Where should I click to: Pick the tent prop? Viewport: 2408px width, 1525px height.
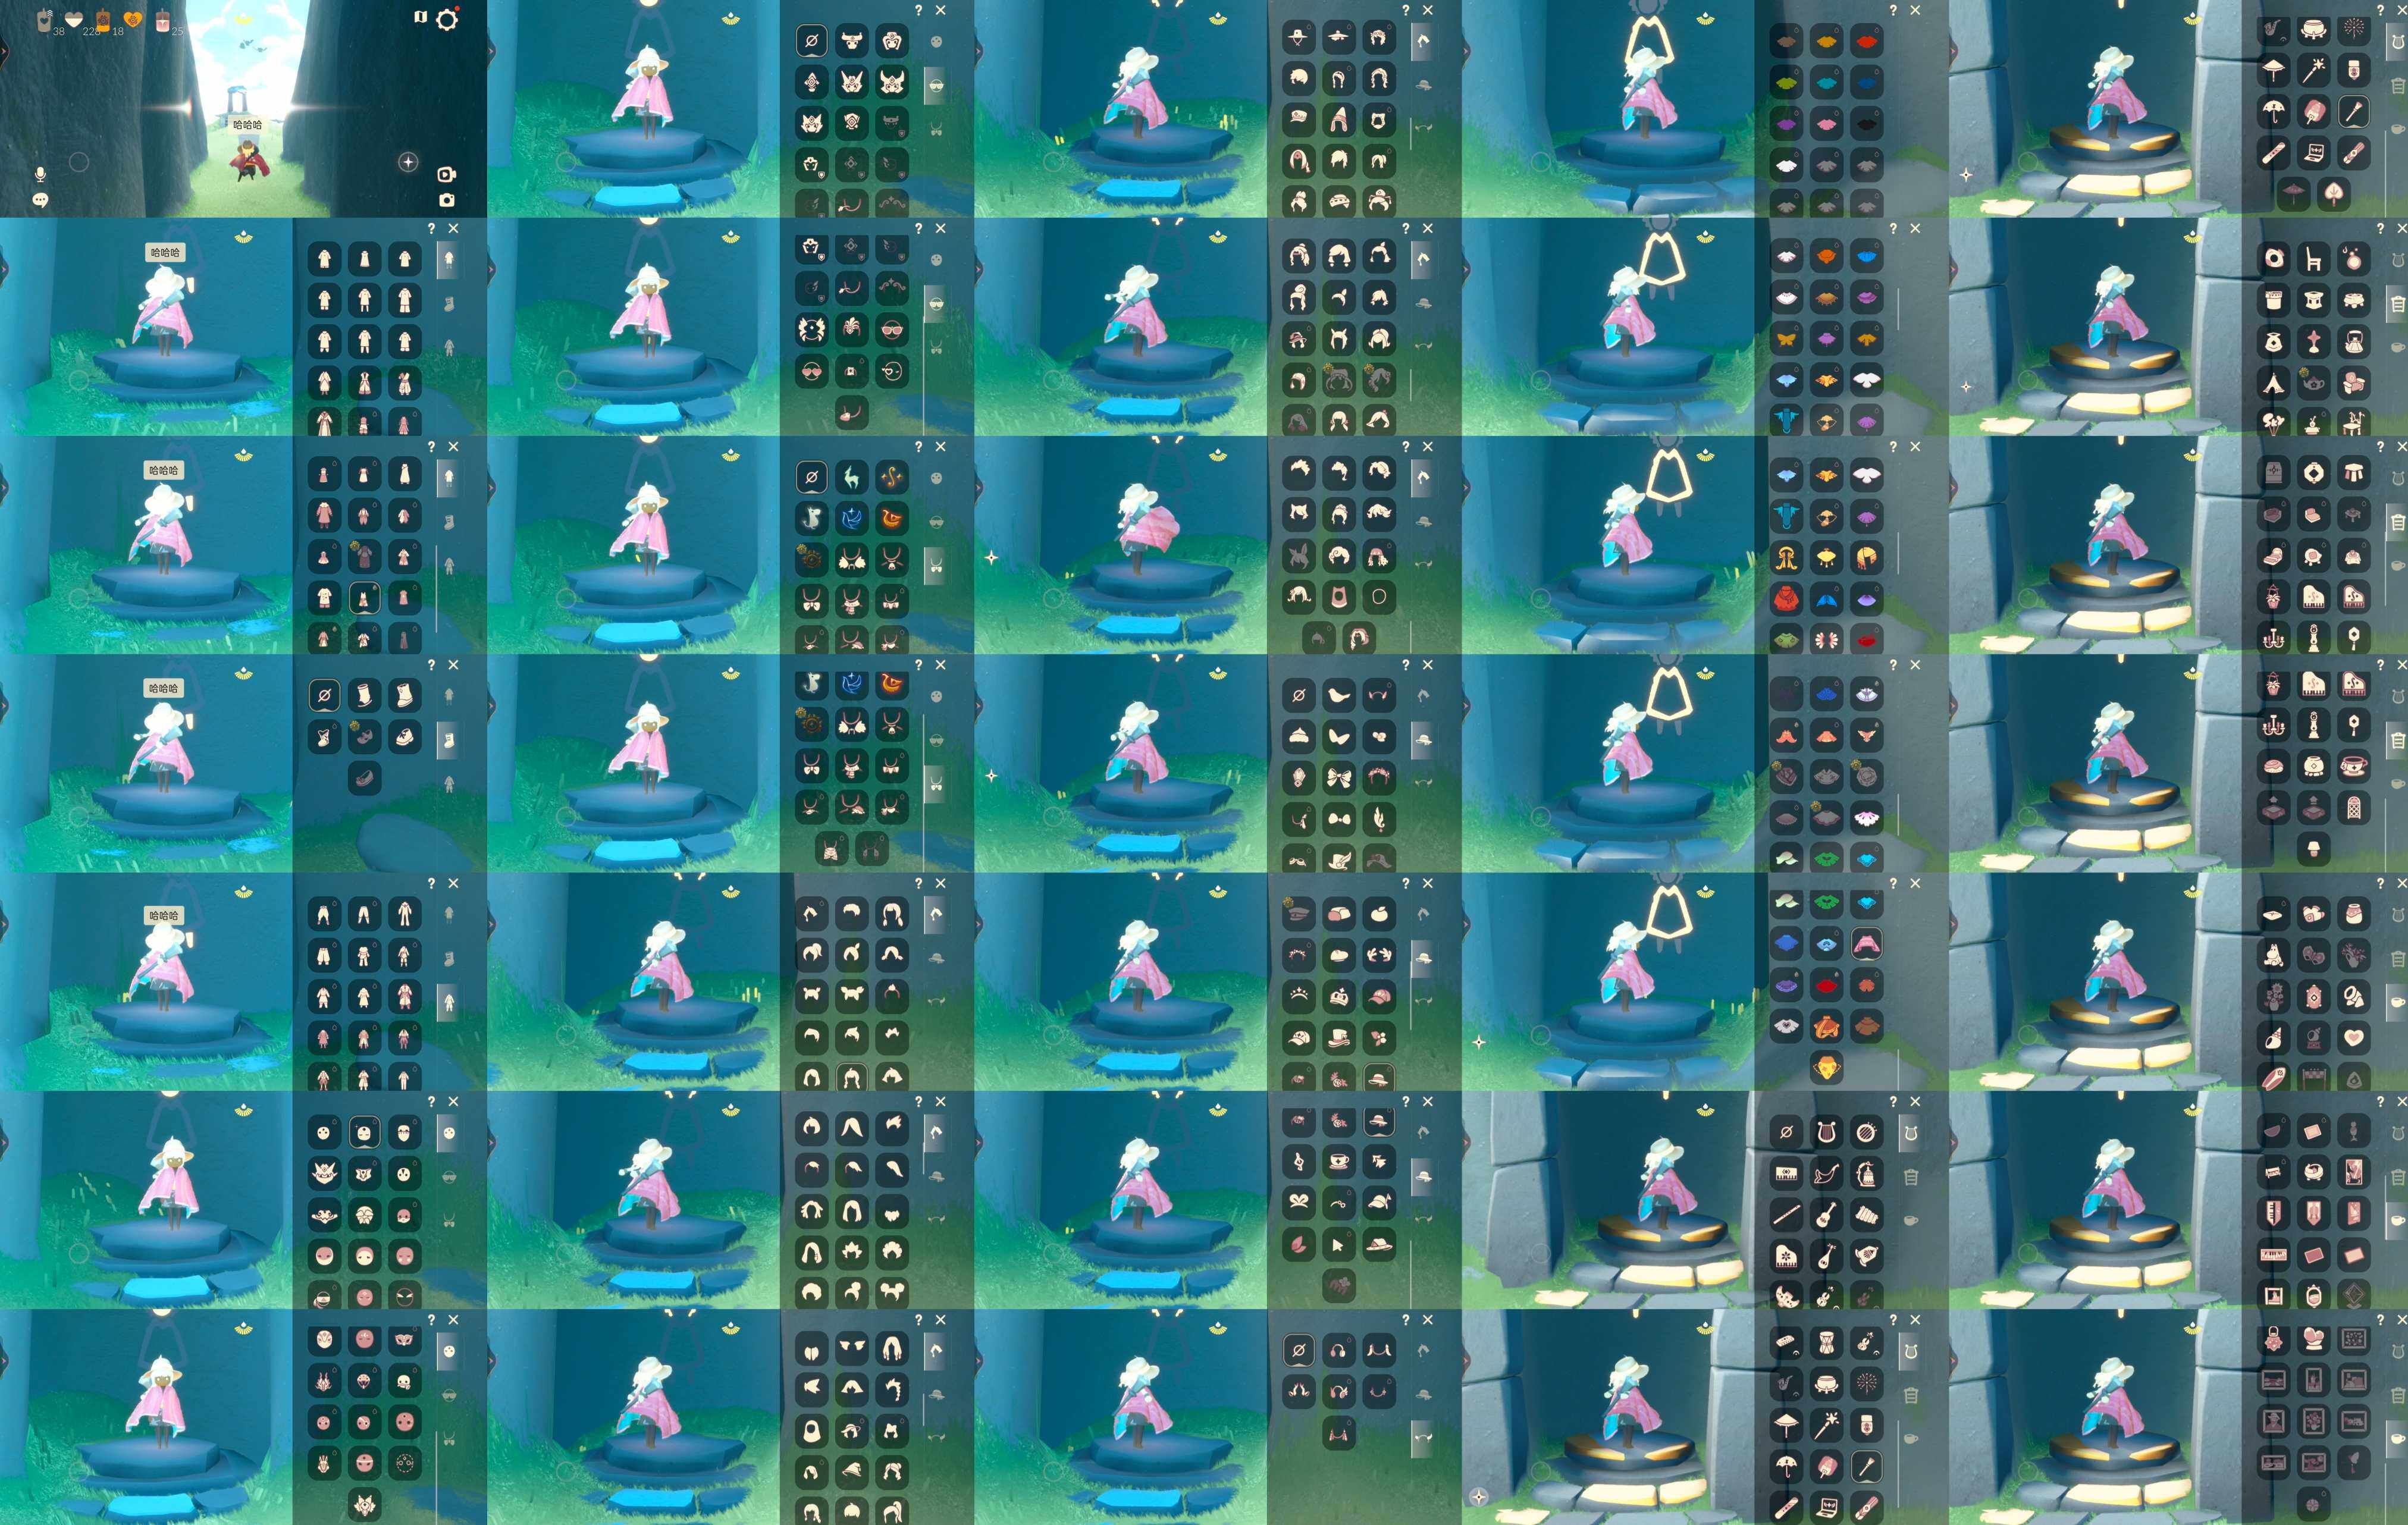(x=2273, y=383)
